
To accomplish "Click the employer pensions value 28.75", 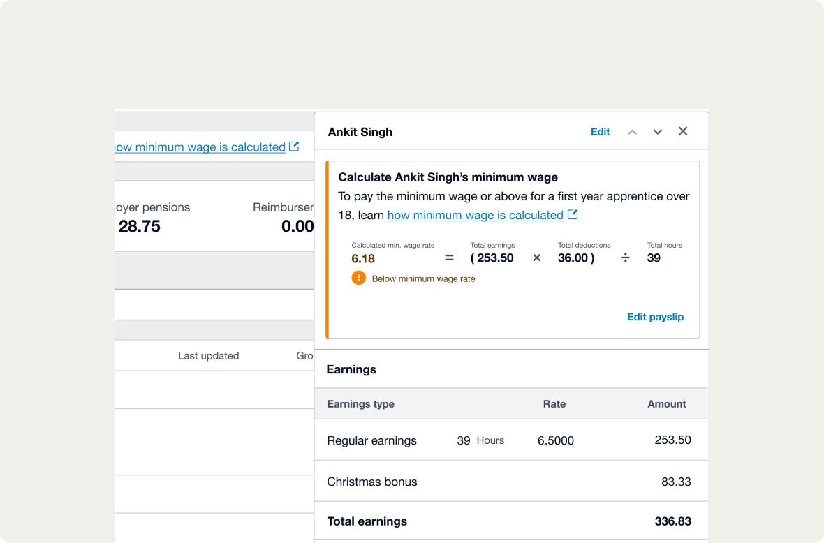I will coord(140,226).
